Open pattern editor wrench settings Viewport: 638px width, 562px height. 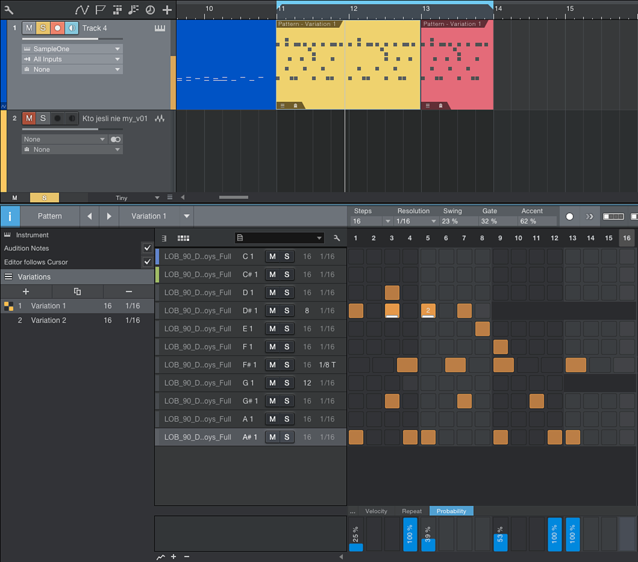[336, 238]
